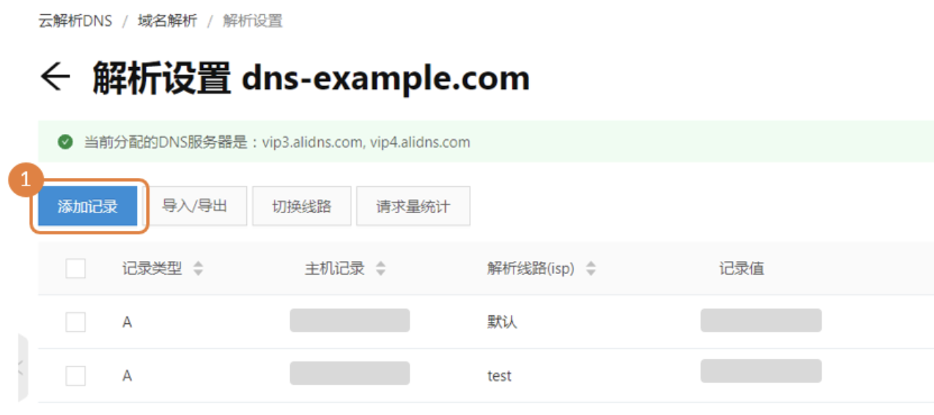This screenshot has width=934, height=415.
Task: Sort by 主机记录 column arrows
Action: pyautogui.click(x=381, y=269)
